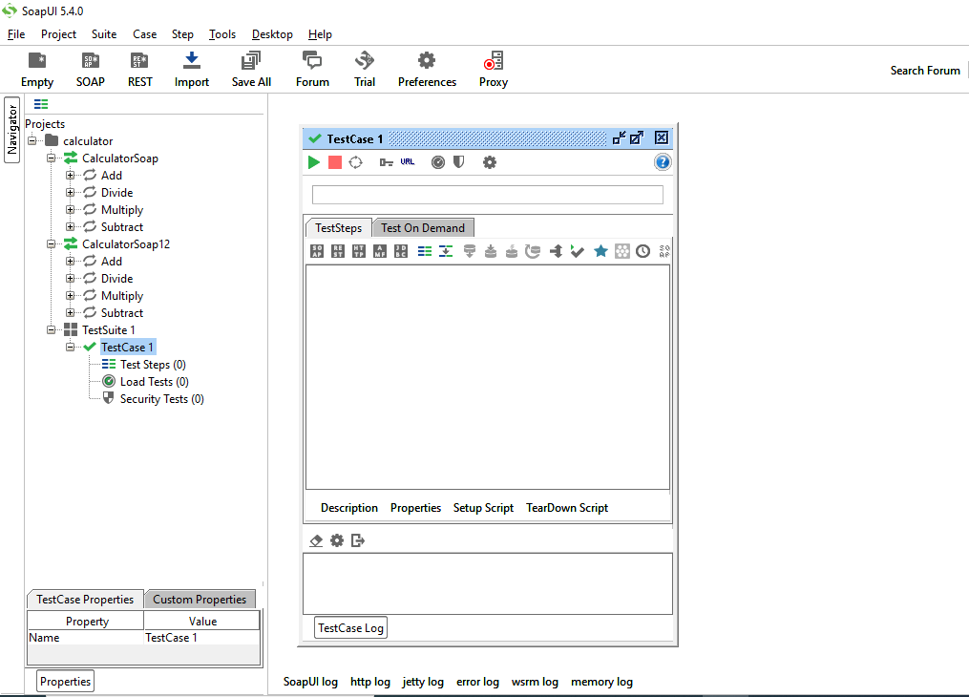
Task: Collapse the CalculatorSoap interface node
Action: [52, 158]
